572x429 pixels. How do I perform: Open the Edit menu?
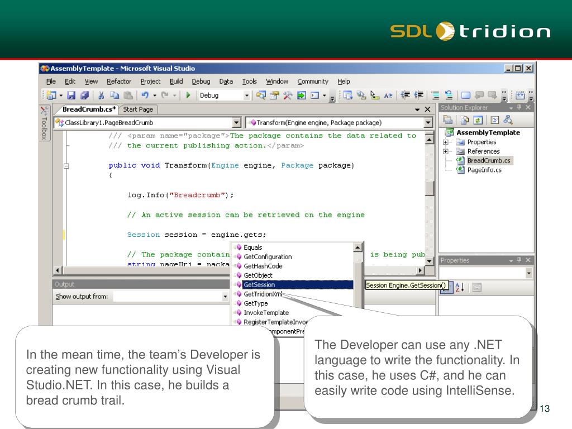coord(70,82)
